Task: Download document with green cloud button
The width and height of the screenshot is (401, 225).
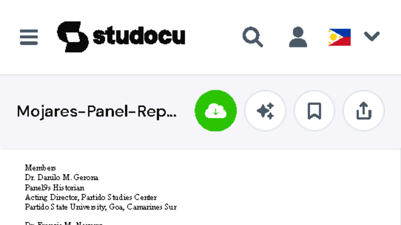Action: [x=216, y=111]
